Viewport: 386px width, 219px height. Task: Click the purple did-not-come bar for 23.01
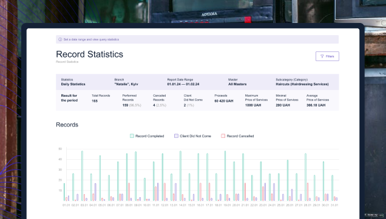[x=265, y=192]
